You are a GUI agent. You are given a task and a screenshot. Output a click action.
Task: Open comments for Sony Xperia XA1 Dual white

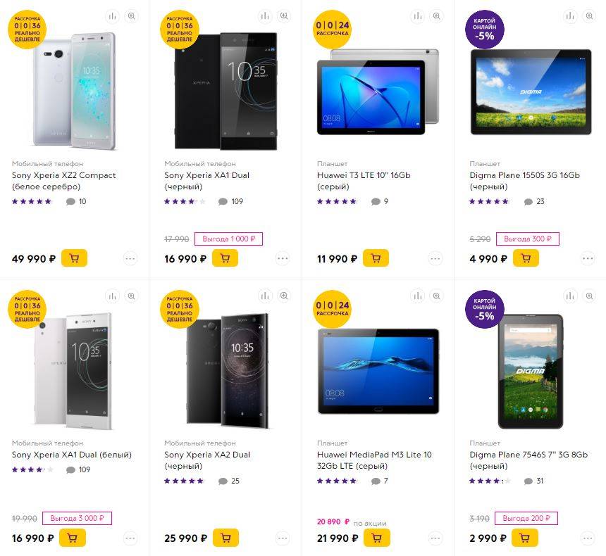tap(70, 470)
